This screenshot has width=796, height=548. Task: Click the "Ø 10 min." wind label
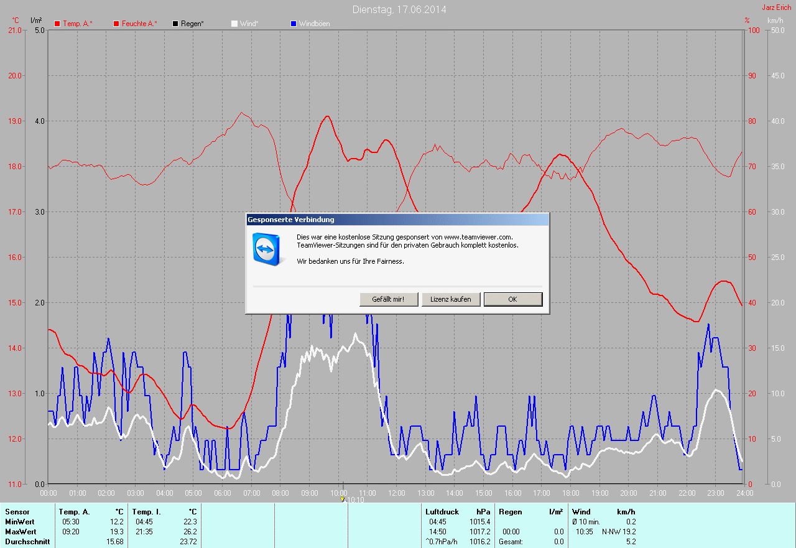tap(587, 522)
